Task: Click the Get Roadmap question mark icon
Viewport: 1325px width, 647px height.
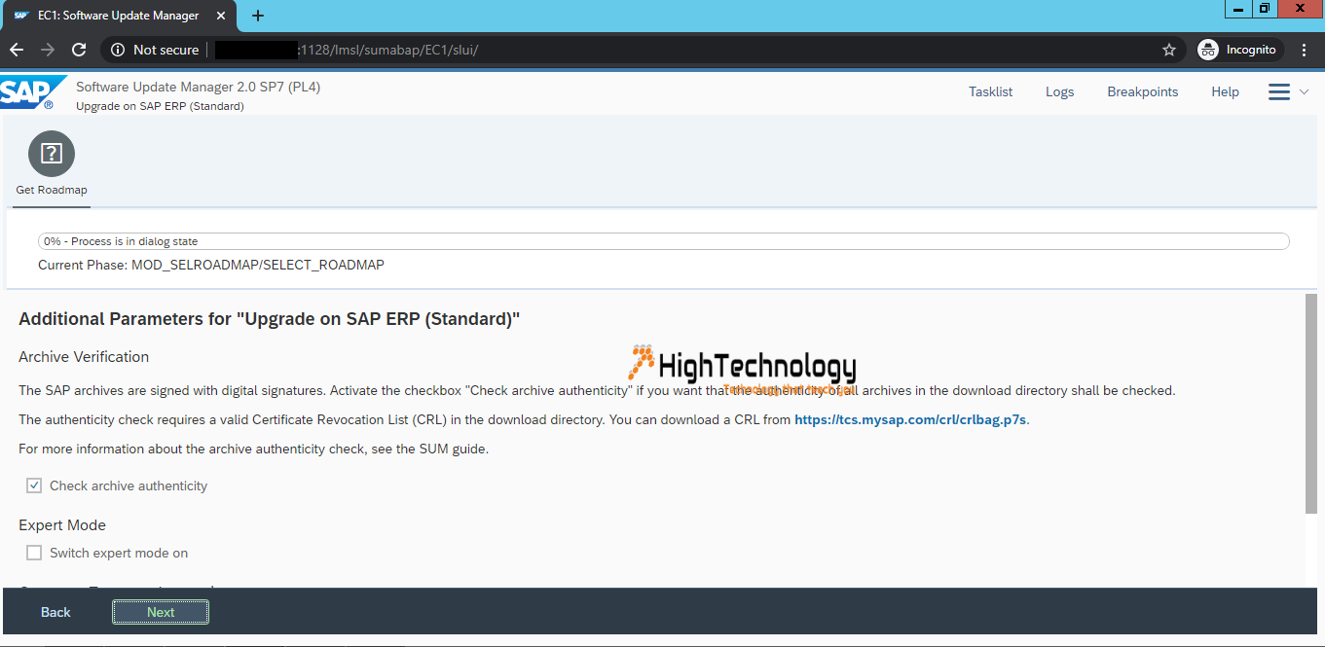Action: coord(52,154)
